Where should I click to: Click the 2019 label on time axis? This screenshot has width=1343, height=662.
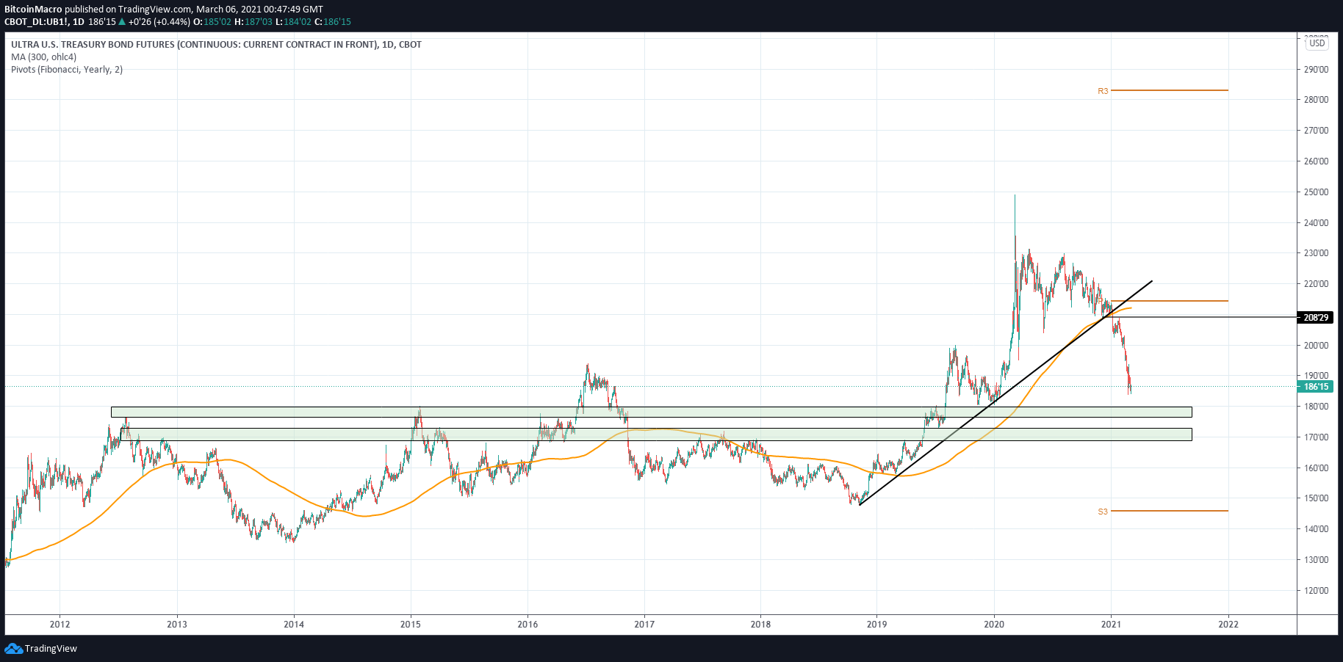click(x=877, y=625)
